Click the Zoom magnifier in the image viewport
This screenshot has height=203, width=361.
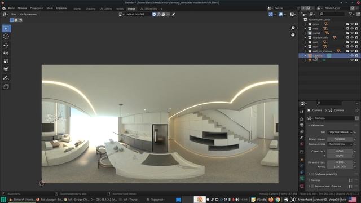(x=293, y=28)
